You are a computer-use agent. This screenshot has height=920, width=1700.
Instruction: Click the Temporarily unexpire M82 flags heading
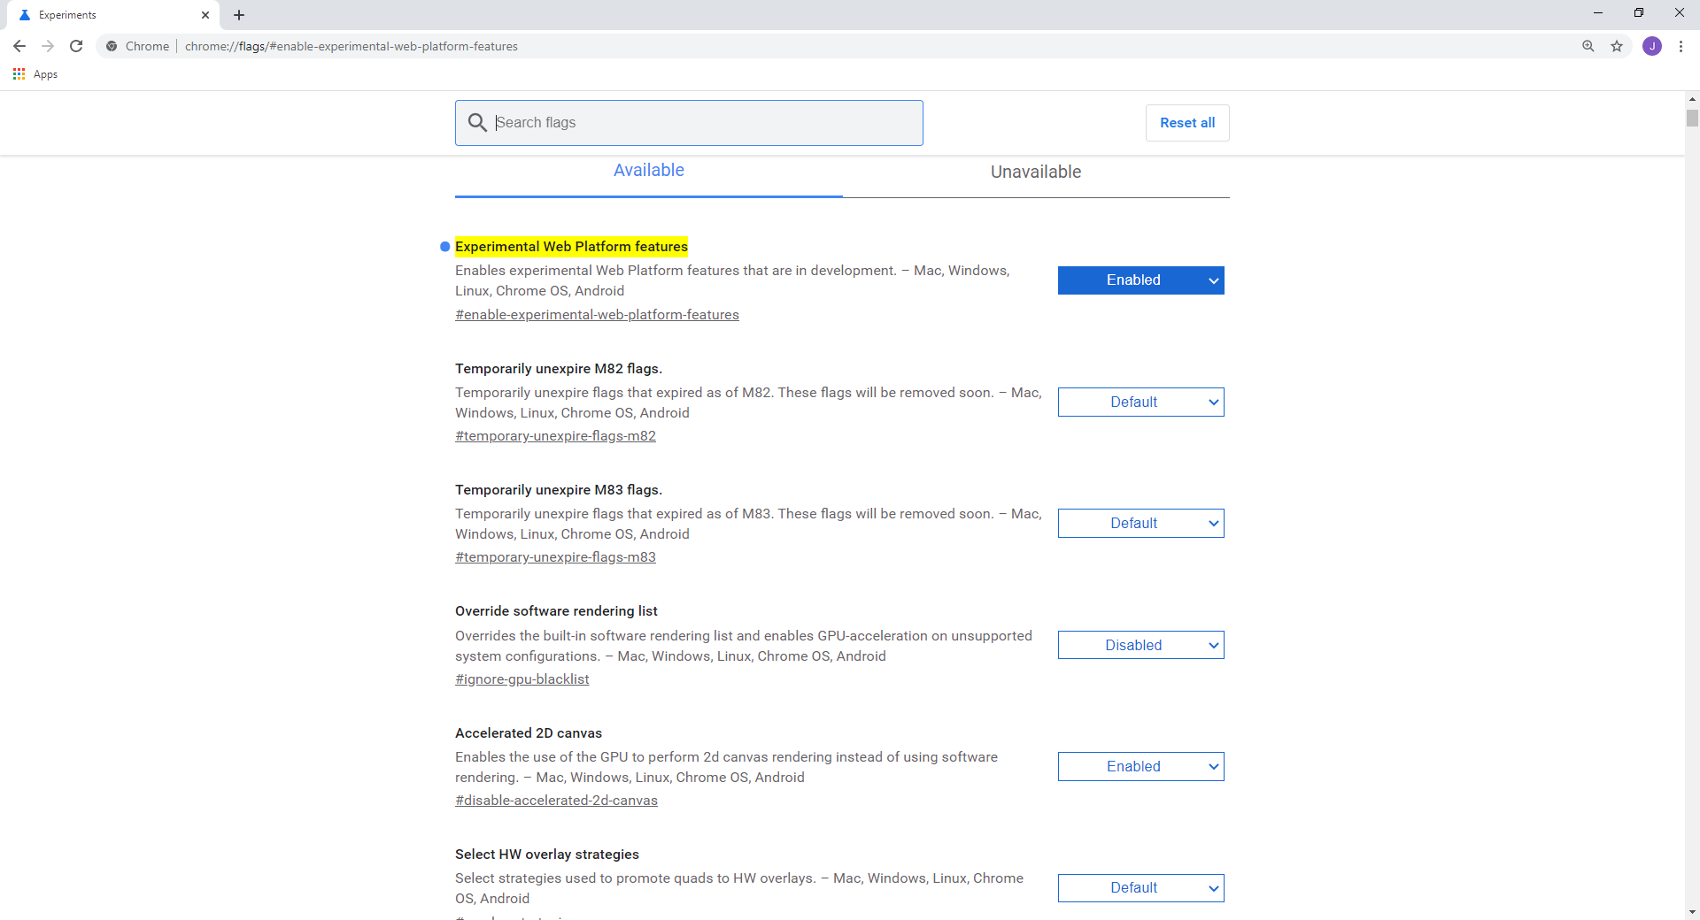[559, 369]
